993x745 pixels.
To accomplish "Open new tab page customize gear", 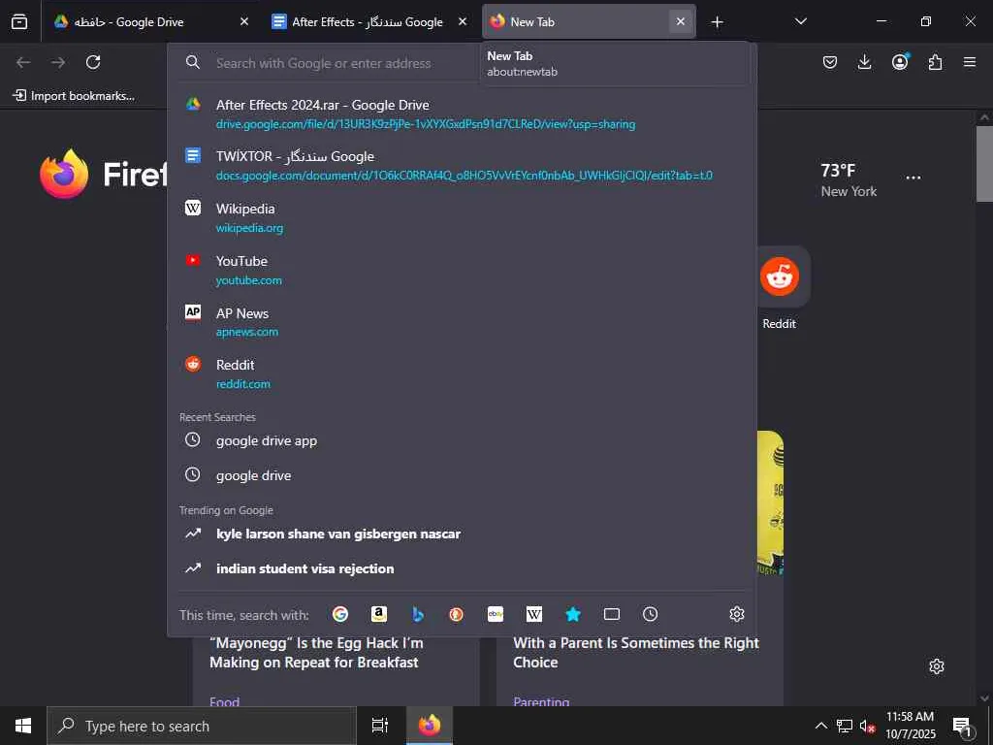I will (937, 666).
